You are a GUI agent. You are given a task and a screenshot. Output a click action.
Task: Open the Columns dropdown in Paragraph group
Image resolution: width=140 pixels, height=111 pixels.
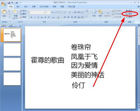83,17
